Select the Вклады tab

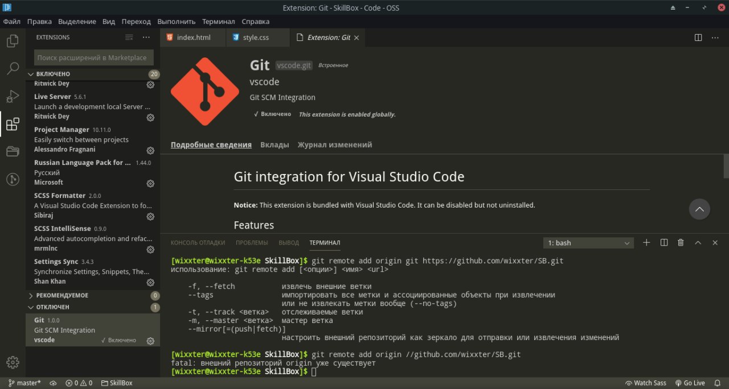[x=275, y=145]
